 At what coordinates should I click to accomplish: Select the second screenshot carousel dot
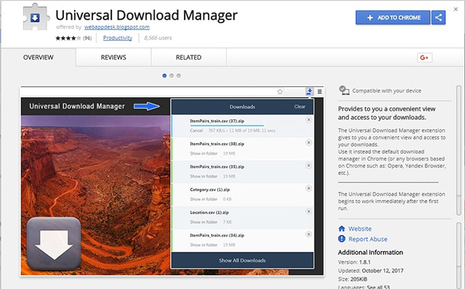coord(171,76)
